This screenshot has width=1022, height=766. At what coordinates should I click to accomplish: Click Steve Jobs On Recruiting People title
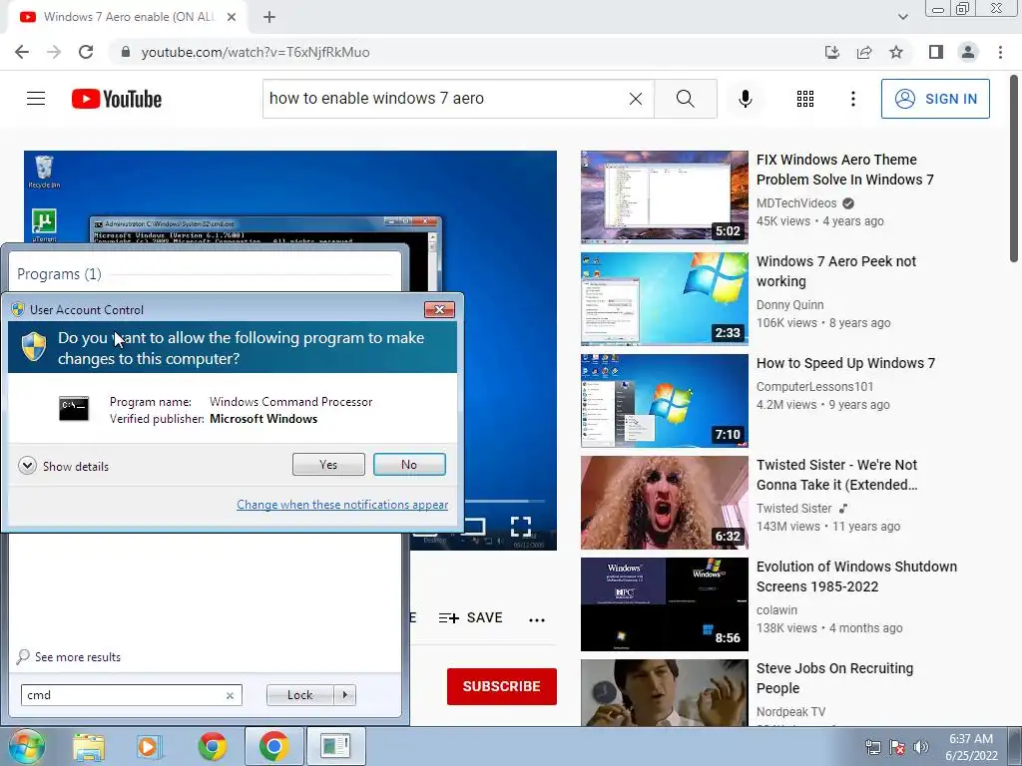(834, 678)
